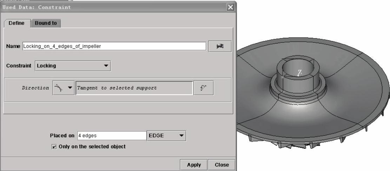Focus the Name text field
Image resolution: width=390 pixels, height=171 pixels.
[114, 47]
